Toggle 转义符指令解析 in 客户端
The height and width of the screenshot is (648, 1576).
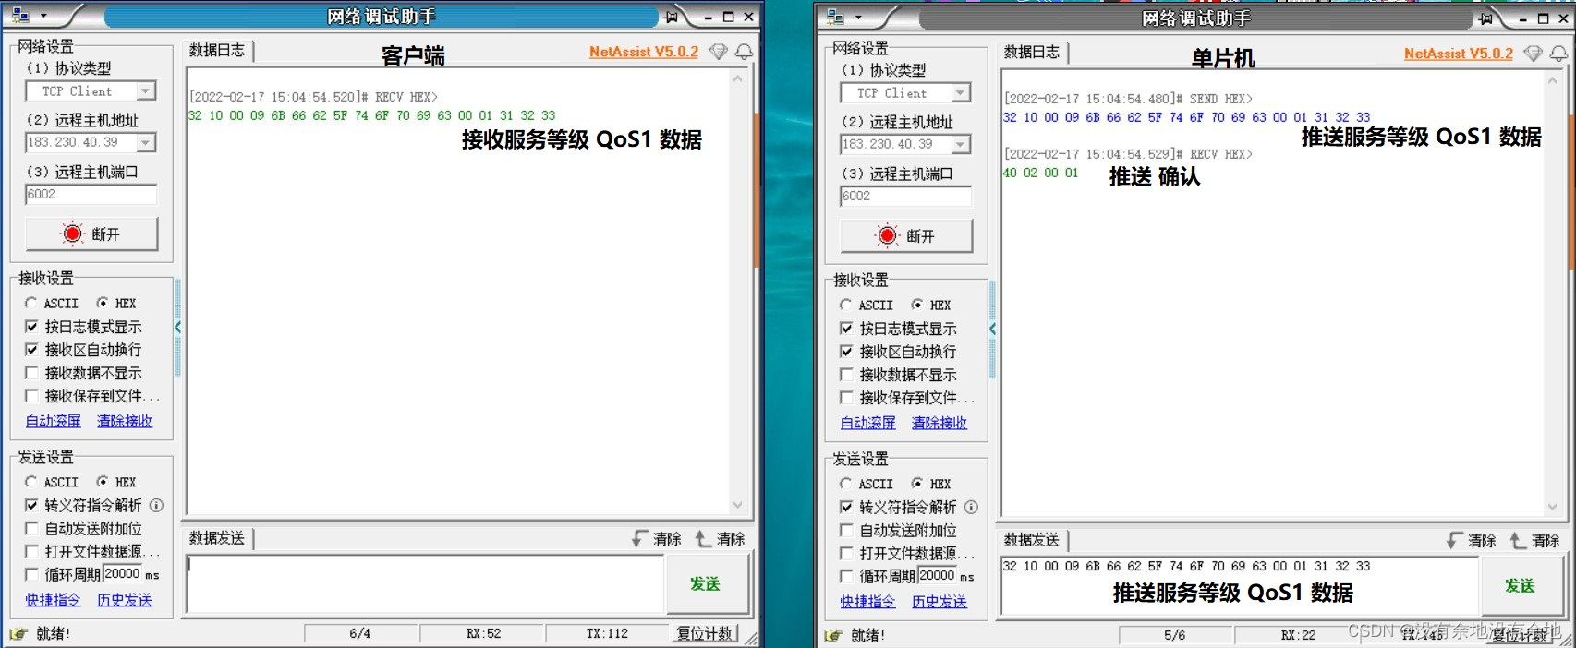(31, 505)
